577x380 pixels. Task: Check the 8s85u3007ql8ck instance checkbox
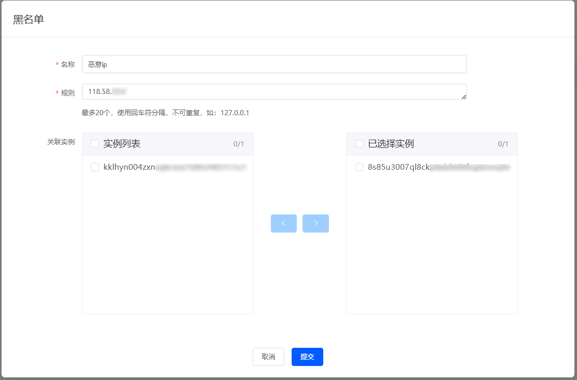click(x=360, y=167)
